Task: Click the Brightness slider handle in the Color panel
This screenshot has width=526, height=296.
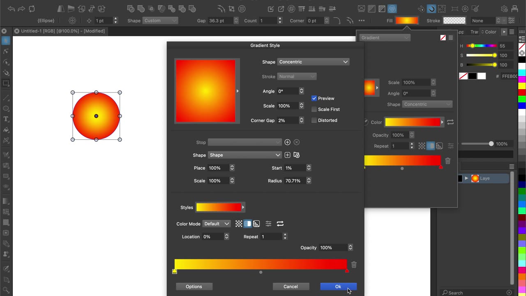Action: (x=494, y=65)
